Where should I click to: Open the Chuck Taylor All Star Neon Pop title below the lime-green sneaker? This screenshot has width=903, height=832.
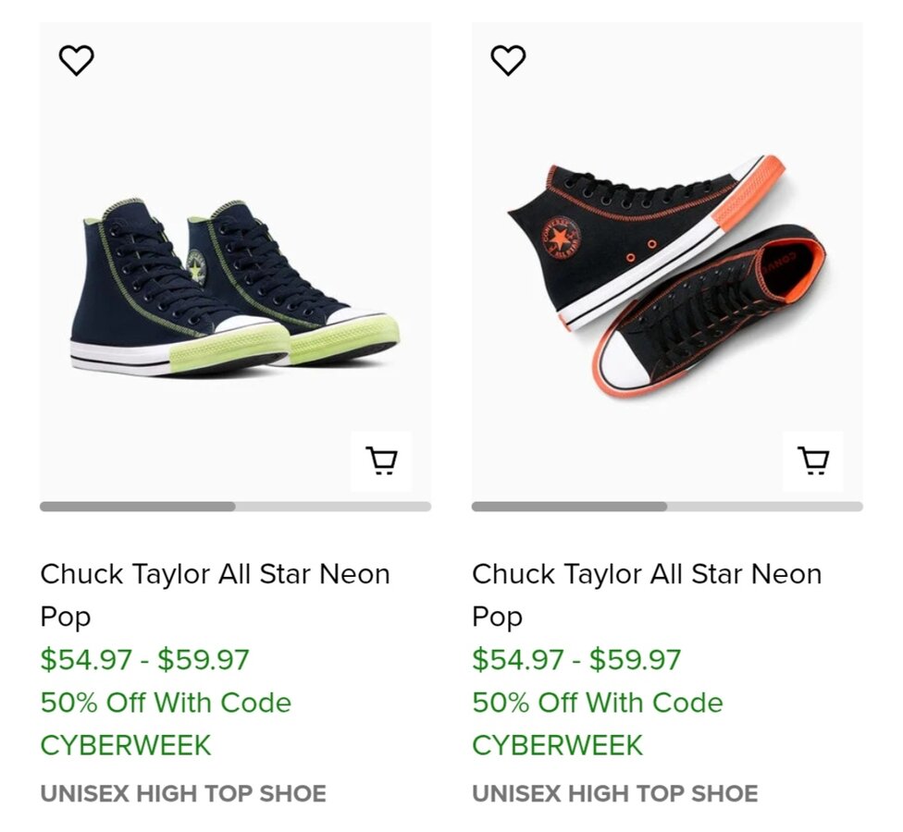[x=215, y=594]
